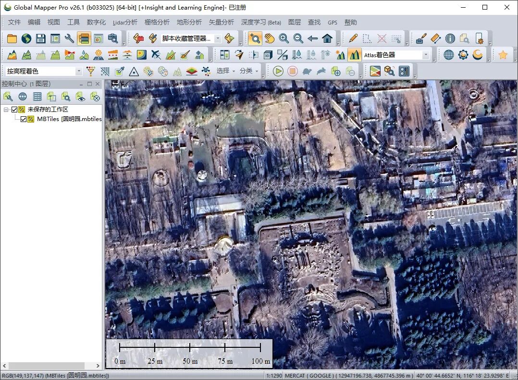Click the 选择 dropdown button
Screen dimensions: 518x380
pos(226,71)
